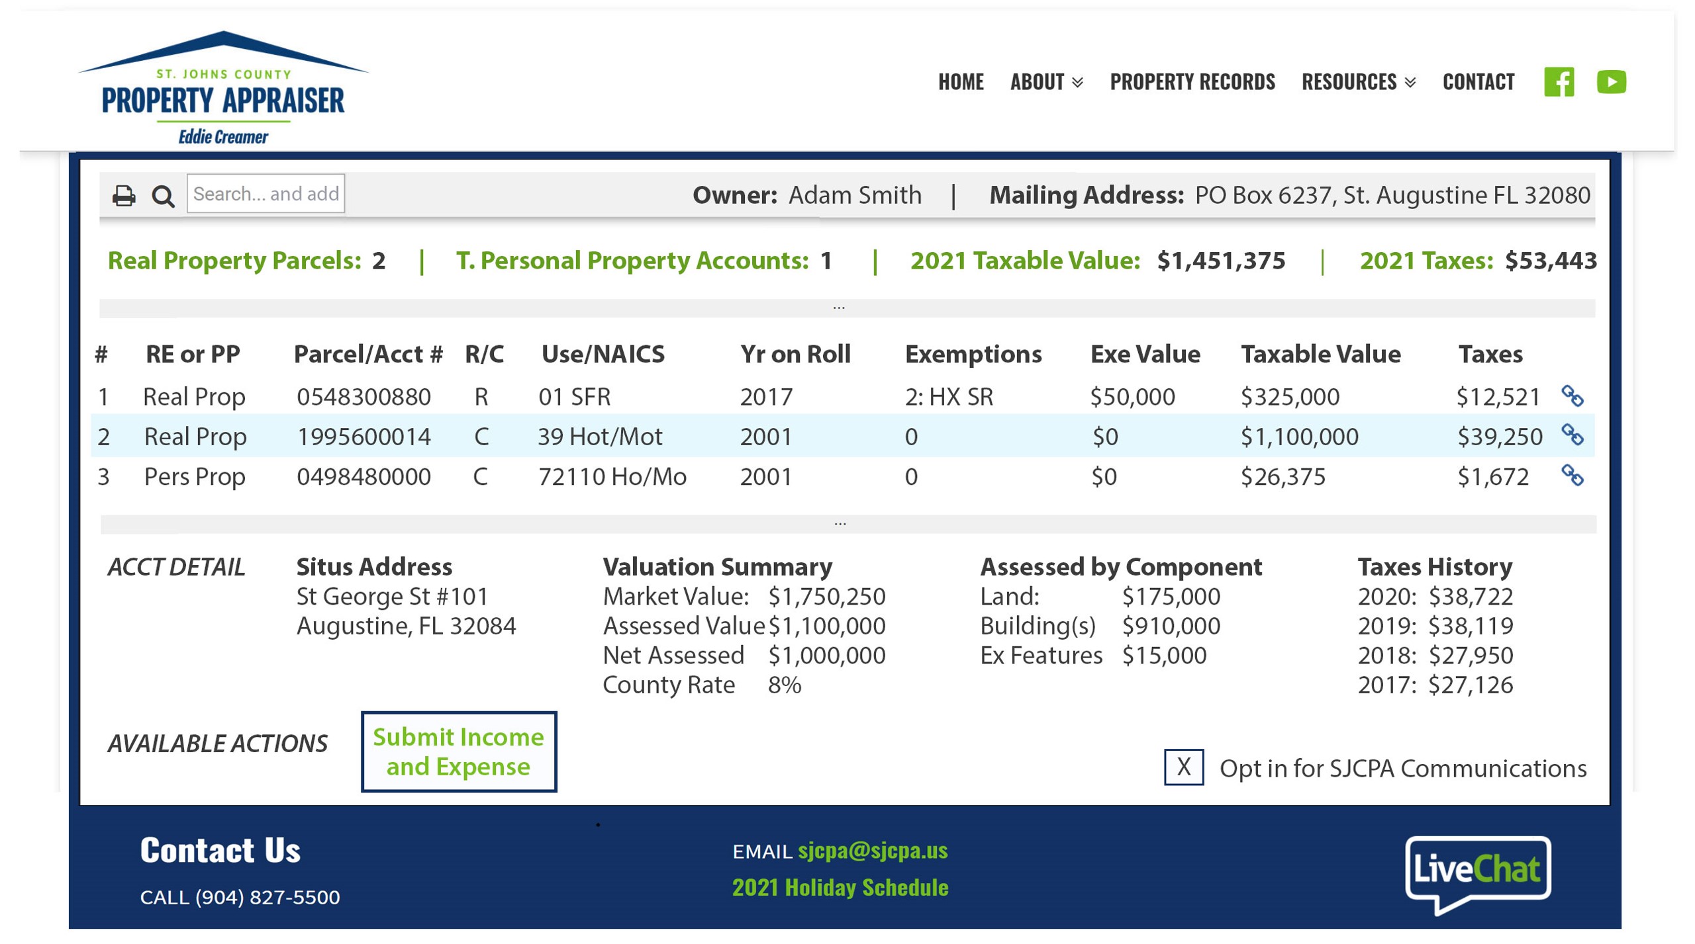Go to the Home menu item

click(961, 82)
